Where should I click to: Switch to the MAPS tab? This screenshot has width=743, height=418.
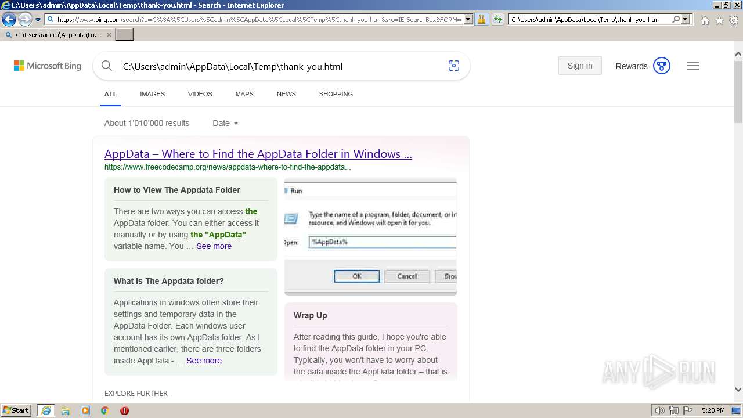pos(244,94)
